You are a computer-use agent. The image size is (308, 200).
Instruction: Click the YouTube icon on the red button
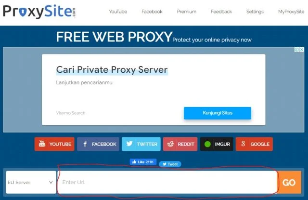click(42, 144)
